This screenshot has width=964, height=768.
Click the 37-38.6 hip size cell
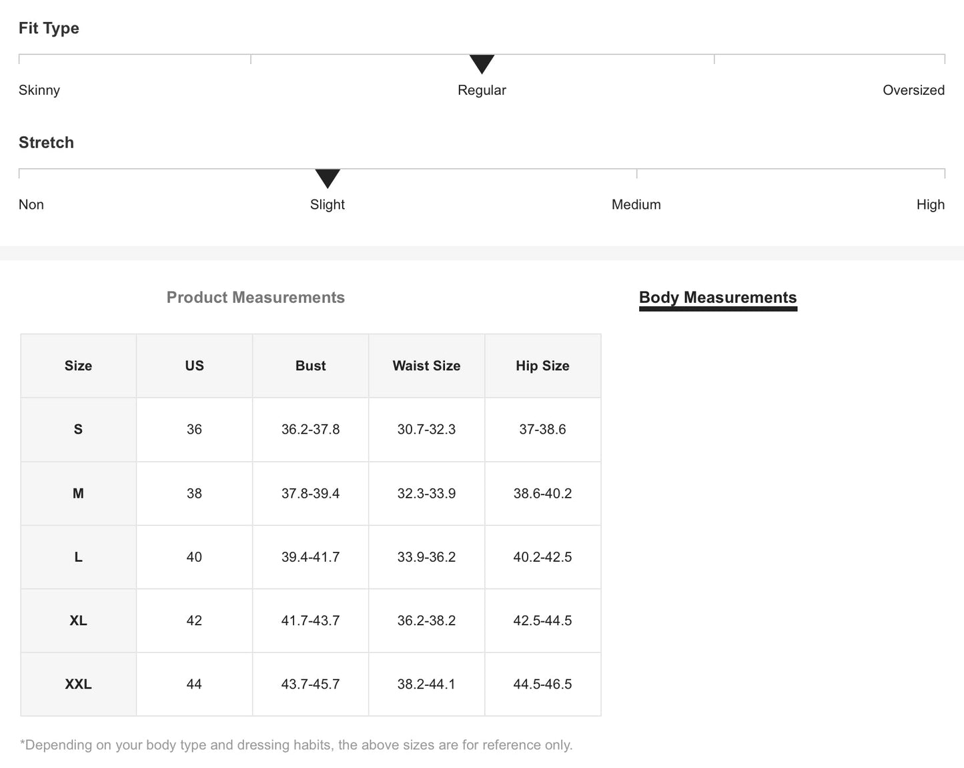point(542,429)
